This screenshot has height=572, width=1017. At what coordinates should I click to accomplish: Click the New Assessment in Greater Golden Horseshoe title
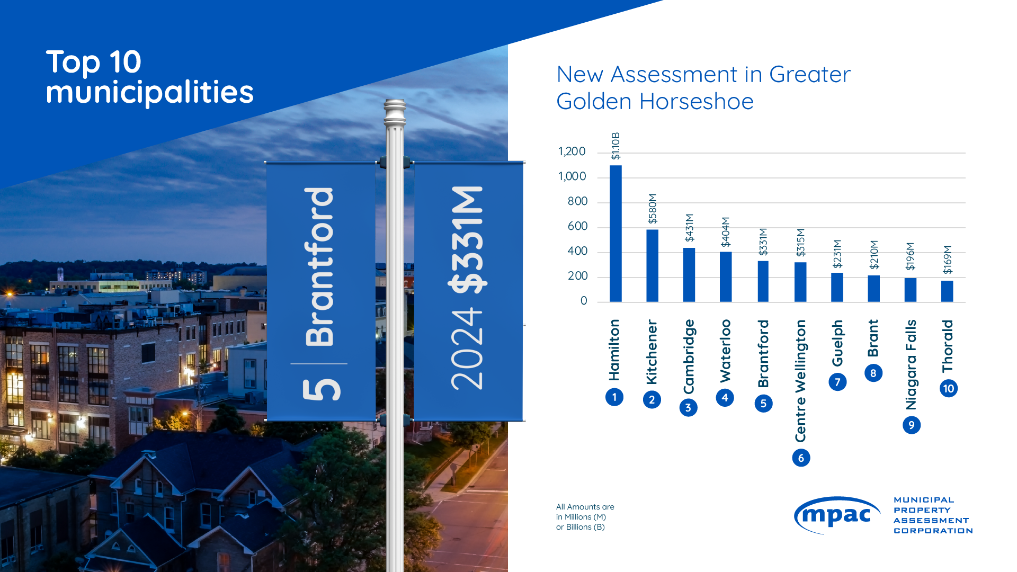tap(703, 88)
